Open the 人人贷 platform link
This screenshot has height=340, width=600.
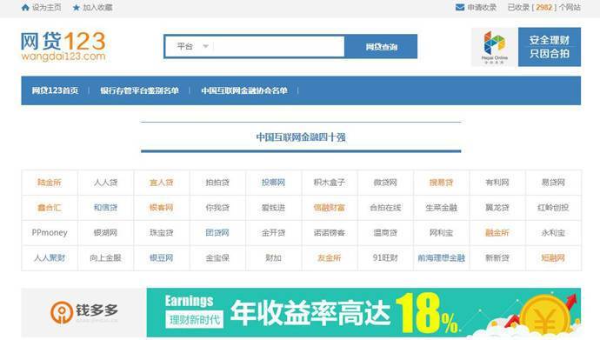pyautogui.click(x=105, y=183)
